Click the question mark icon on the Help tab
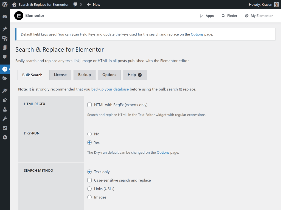The height and width of the screenshot is (210, 281). pyautogui.click(x=140, y=75)
